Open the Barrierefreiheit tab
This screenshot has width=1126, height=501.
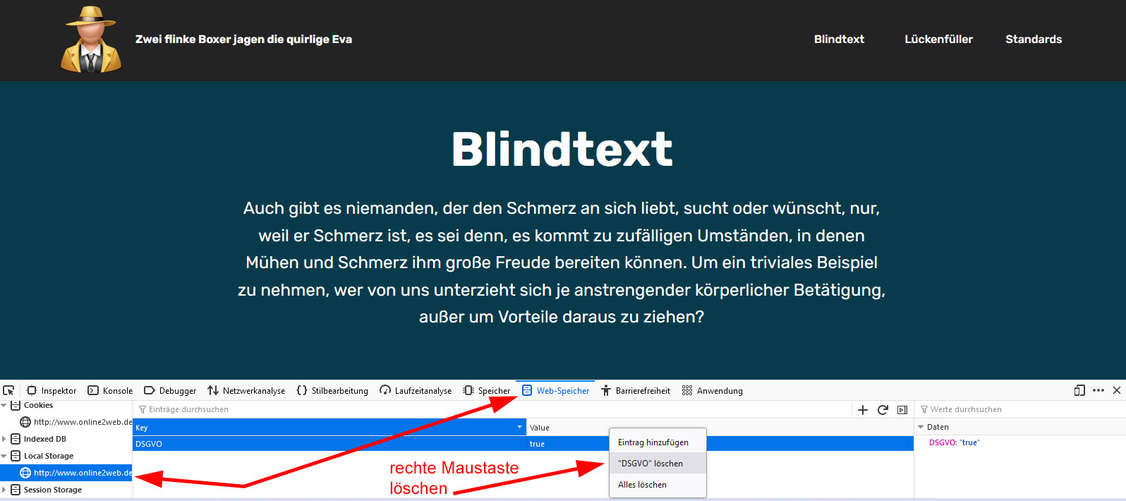point(635,391)
